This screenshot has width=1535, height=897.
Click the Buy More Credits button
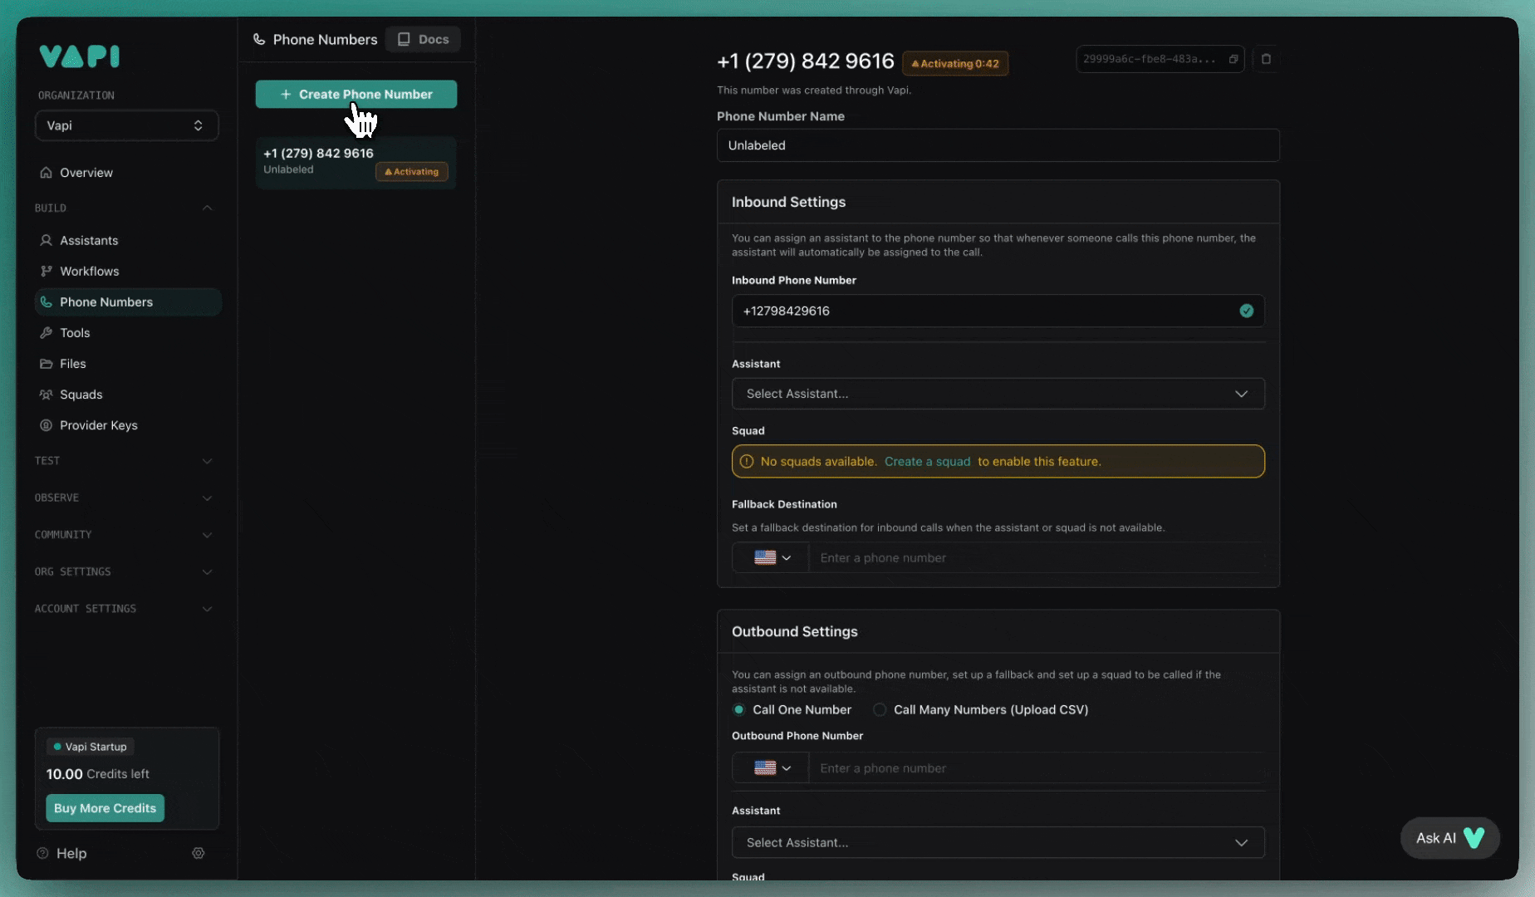[105, 808]
